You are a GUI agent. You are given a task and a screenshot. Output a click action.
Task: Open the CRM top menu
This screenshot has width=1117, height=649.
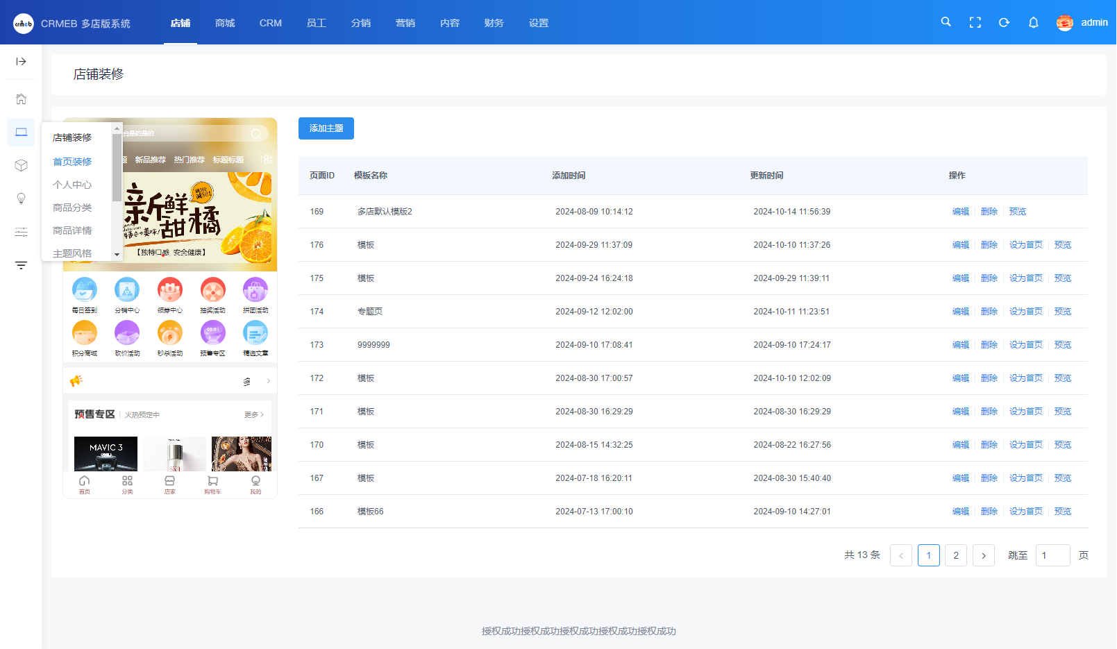[x=271, y=23]
